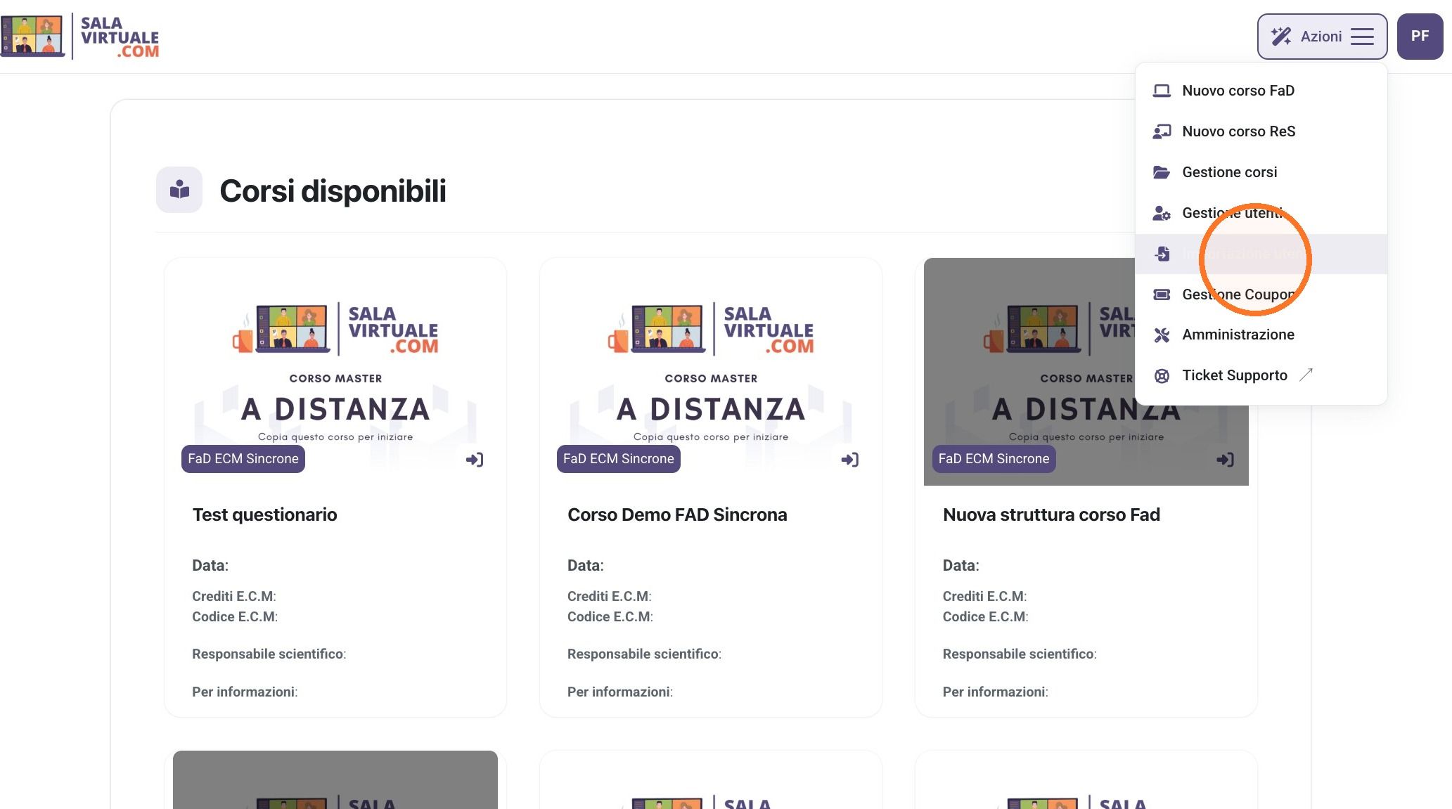1452x809 pixels.
Task: Click the Corso Demo FAD Sincrona thumbnail
Action: 711,372
